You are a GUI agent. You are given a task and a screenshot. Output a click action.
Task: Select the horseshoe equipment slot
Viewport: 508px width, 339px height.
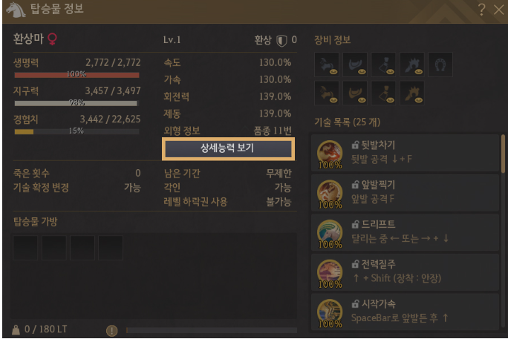click(x=440, y=65)
